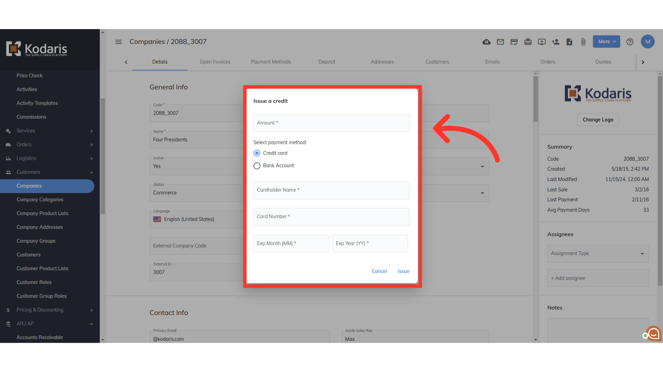Switch to the Open Invoices tab
The width and height of the screenshot is (663, 372).
(x=215, y=62)
